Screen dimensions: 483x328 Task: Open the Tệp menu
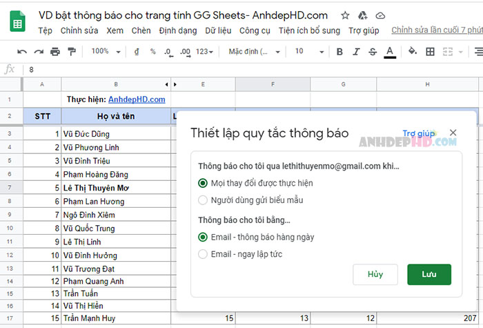coord(46,30)
